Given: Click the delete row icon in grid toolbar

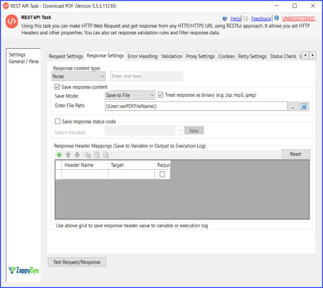Looking at the screenshot, I should [x=106, y=155].
